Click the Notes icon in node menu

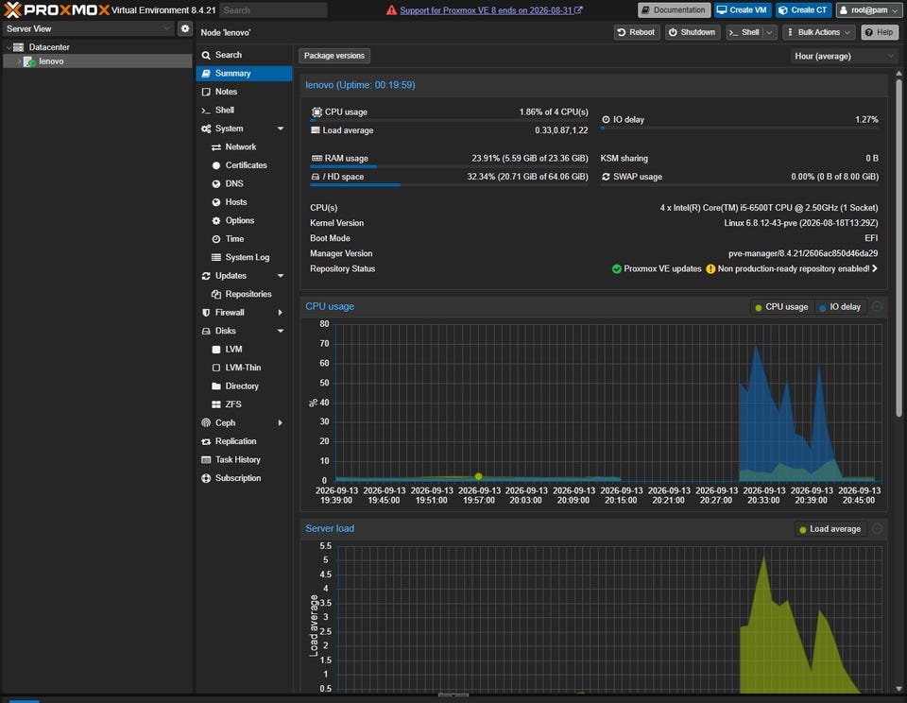click(206, 92)
